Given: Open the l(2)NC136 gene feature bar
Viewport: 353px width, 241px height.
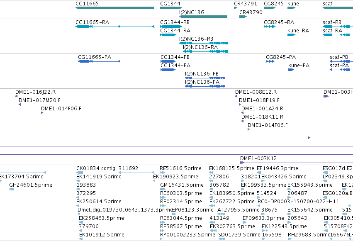Looking at the screenshot, I should pyautogui.click(x=203, y=17).
